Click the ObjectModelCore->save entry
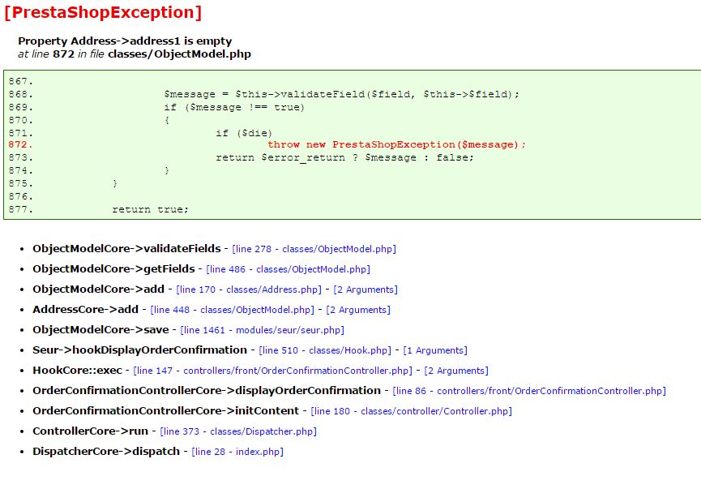The image size is (701, 489). pos(100,330)
